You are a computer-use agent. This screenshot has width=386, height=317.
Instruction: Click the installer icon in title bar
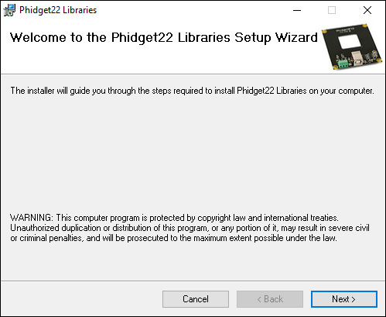click(9, 10)
